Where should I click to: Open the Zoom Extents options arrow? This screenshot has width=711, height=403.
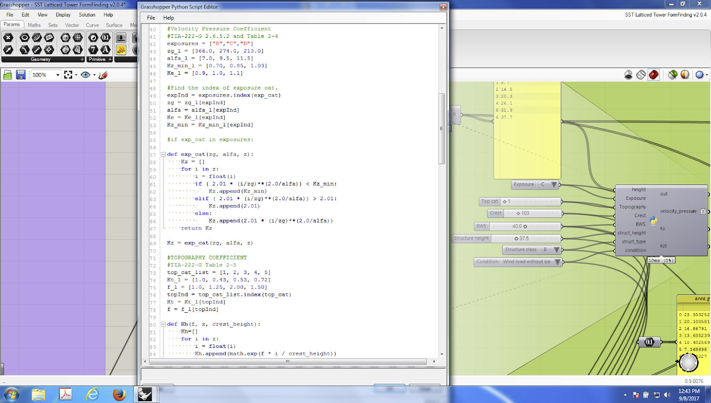pyautogui.click(x=76, y=75)
